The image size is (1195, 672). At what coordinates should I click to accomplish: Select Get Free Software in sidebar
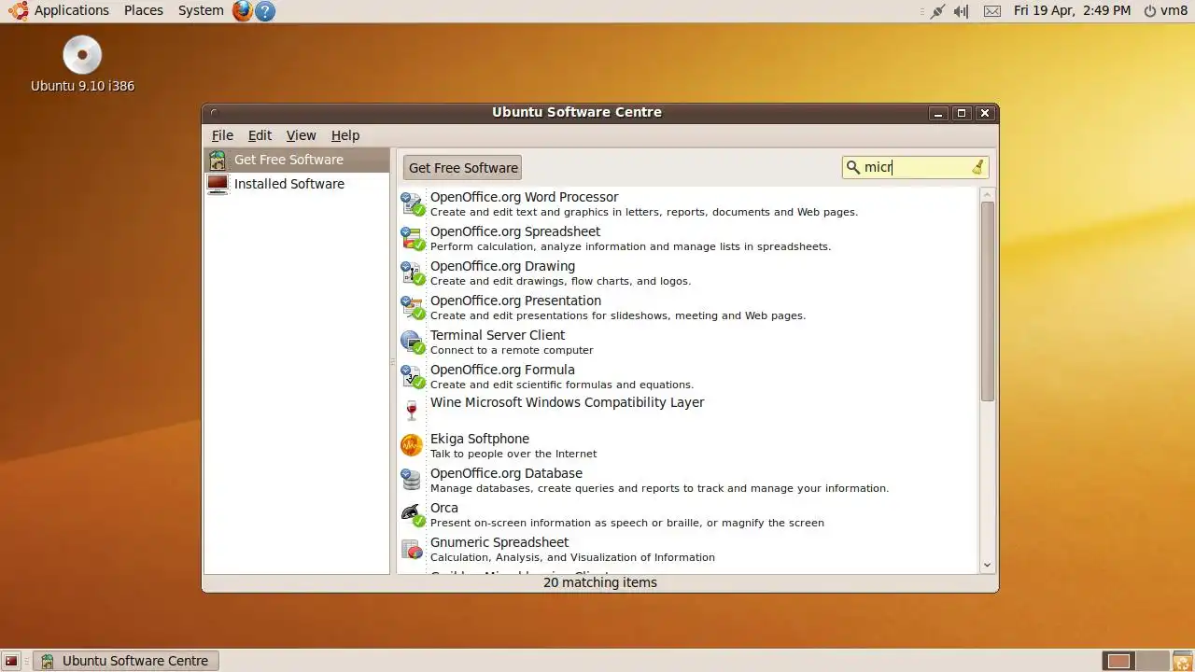pyautogui.click(x=297, y=160)
